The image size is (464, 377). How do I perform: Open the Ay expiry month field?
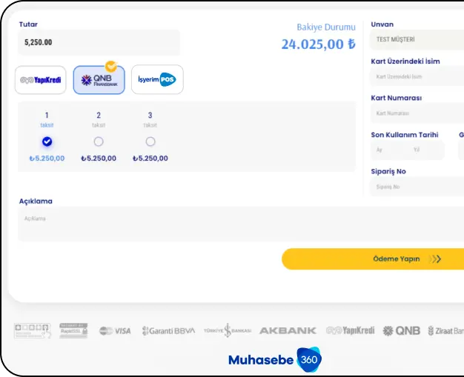tap(388, 150)
